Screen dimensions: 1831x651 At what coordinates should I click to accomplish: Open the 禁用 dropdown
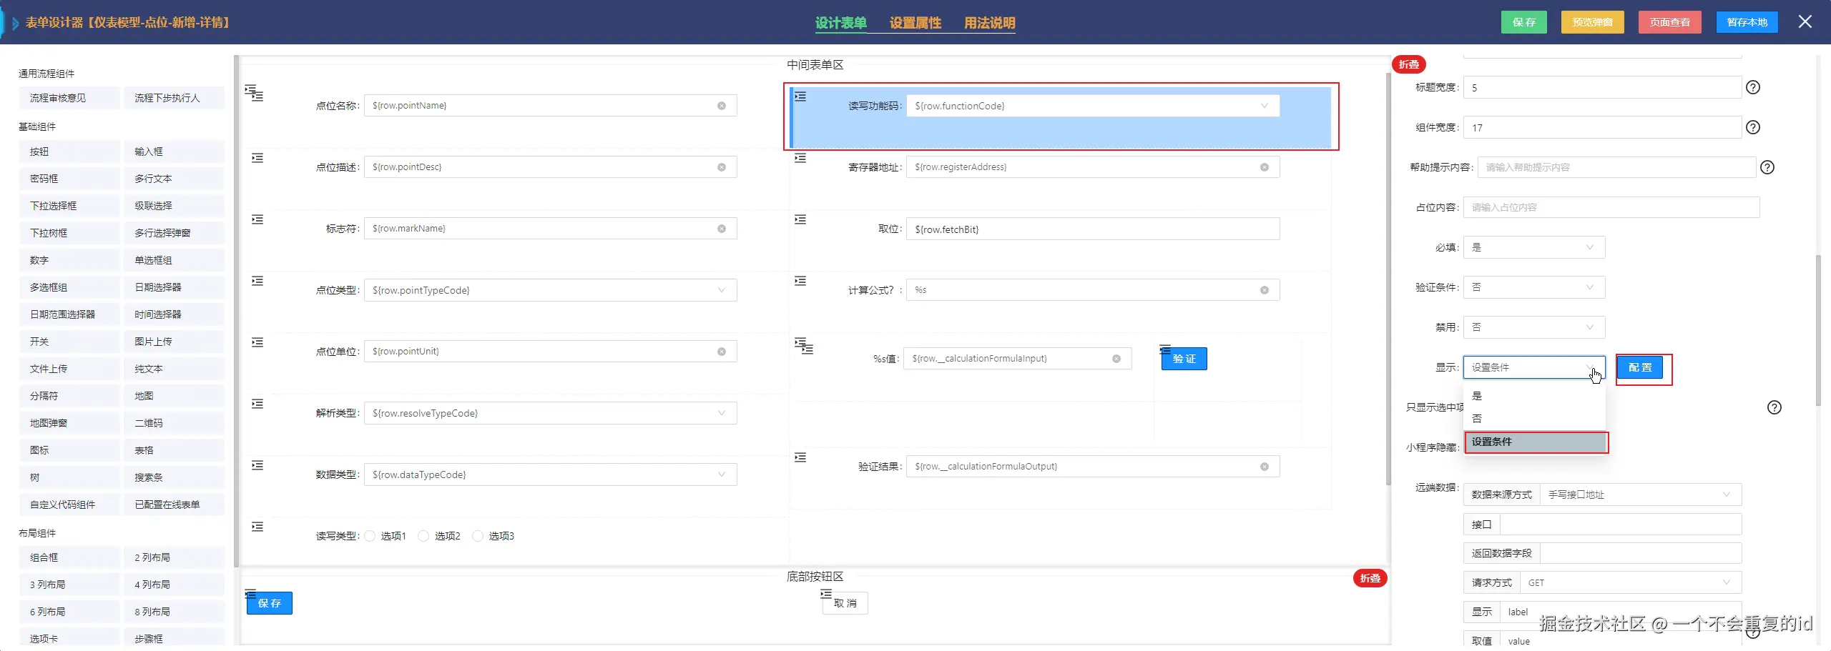(x=1534, y=327)
